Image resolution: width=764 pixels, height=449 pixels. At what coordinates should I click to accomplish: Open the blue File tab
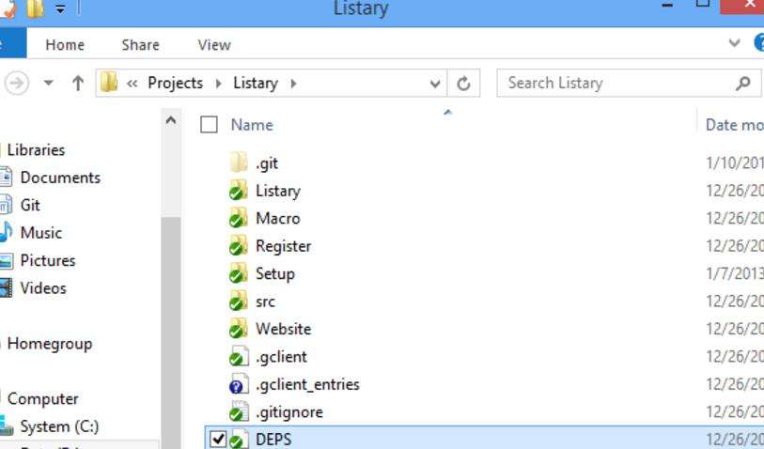click(x=13, y=43)
